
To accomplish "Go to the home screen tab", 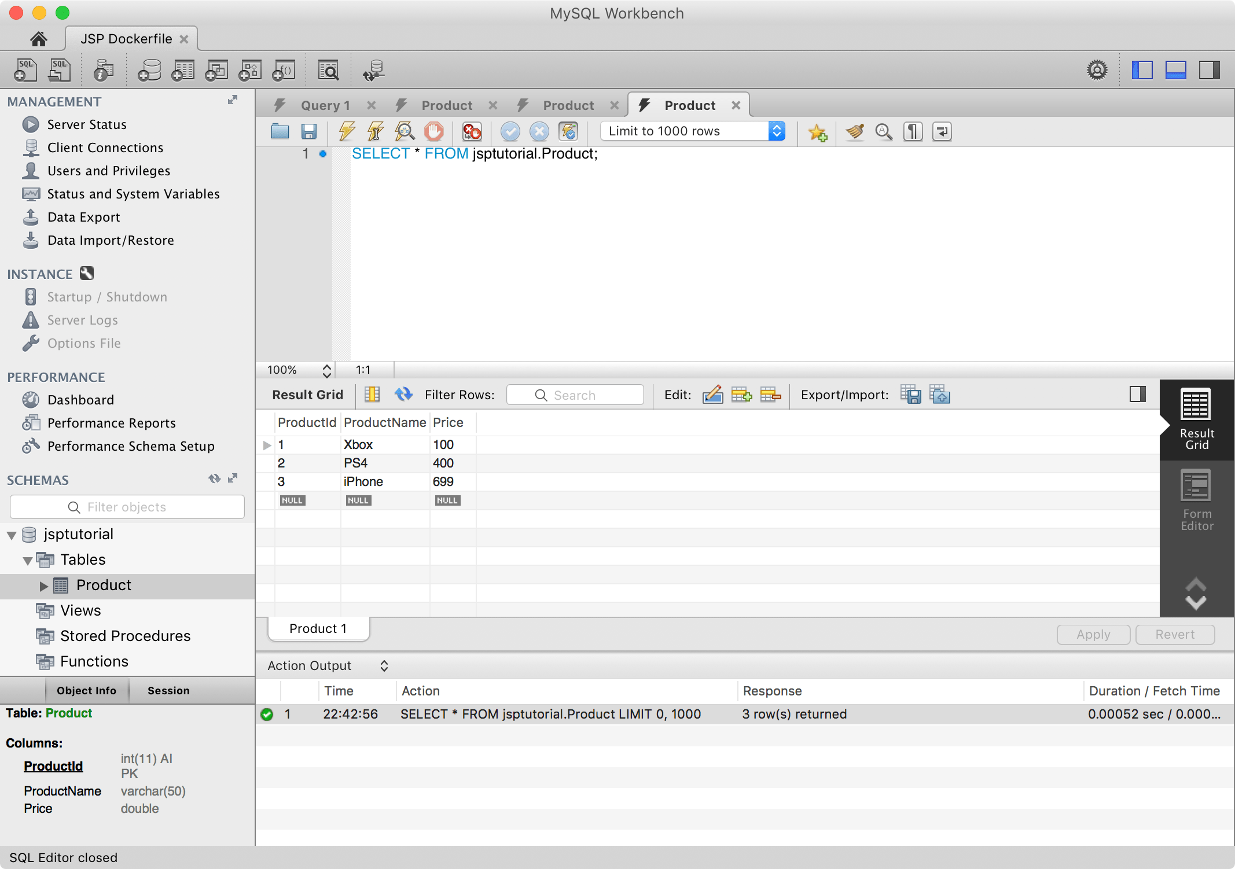I will pos(38,39).
